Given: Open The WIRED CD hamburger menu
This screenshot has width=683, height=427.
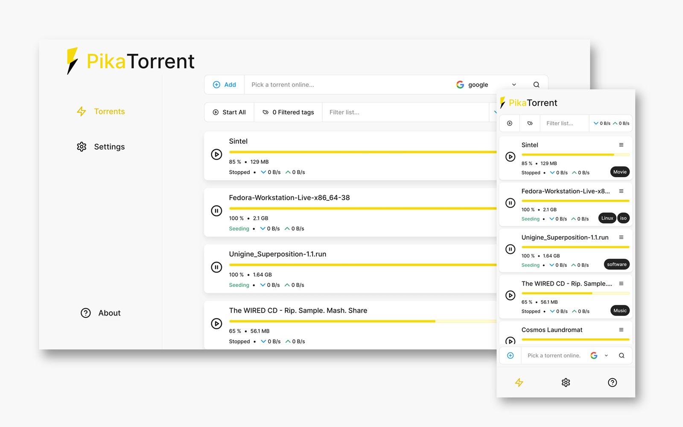Looking at the screenshot, I should (621, 284).
